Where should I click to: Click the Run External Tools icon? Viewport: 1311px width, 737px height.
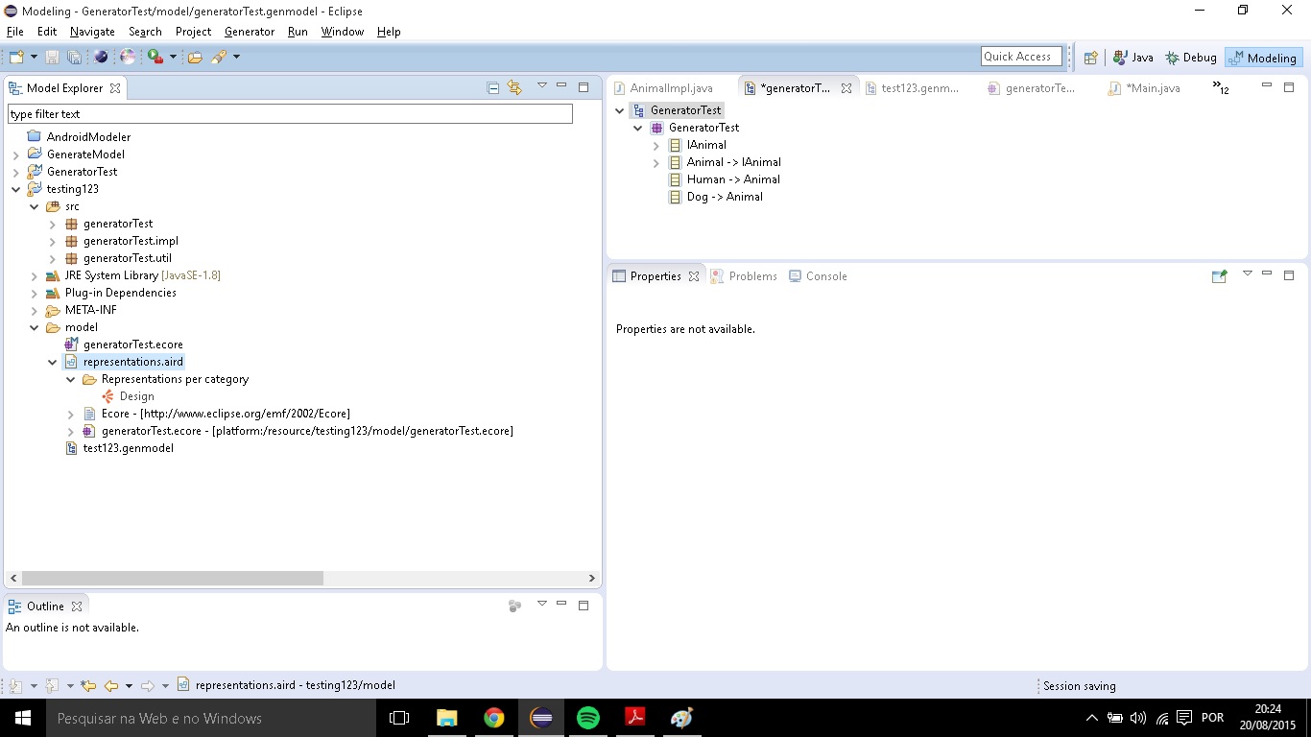[x=155, y=58]
